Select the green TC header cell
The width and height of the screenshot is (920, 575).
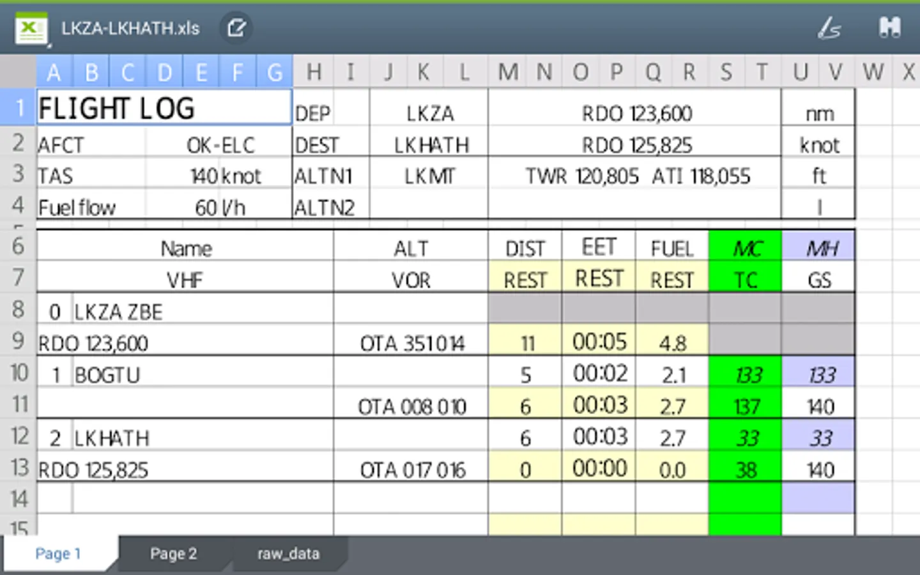(x=745, y=278)
